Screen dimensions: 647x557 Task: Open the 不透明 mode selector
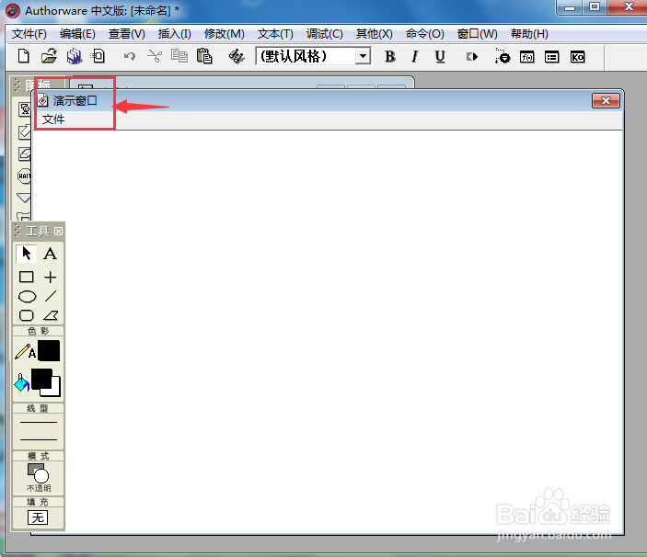pos(39,477)
